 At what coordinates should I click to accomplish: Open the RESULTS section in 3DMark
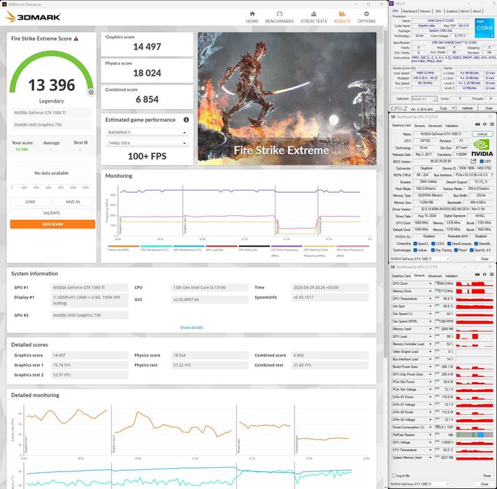point(342,17)
